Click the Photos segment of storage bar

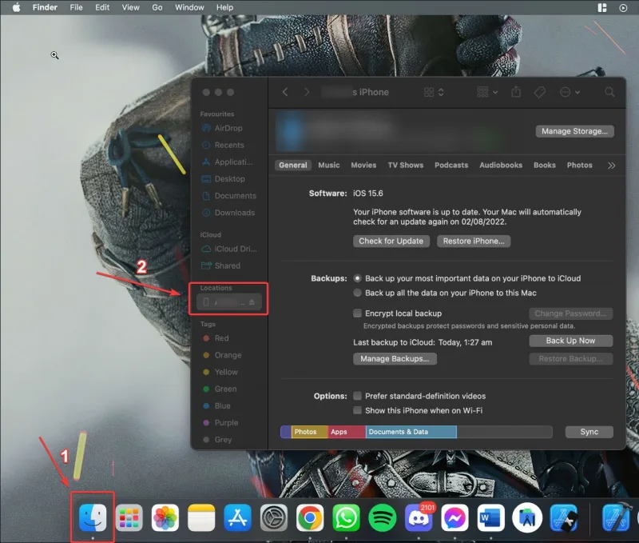click(x=310, y=432)
